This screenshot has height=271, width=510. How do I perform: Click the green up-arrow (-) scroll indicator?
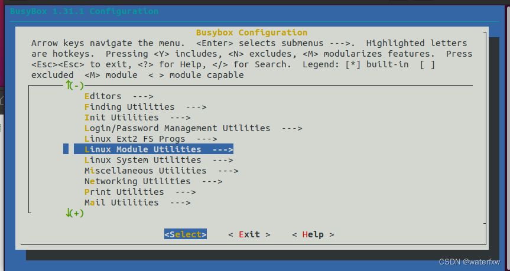(75, 86)
